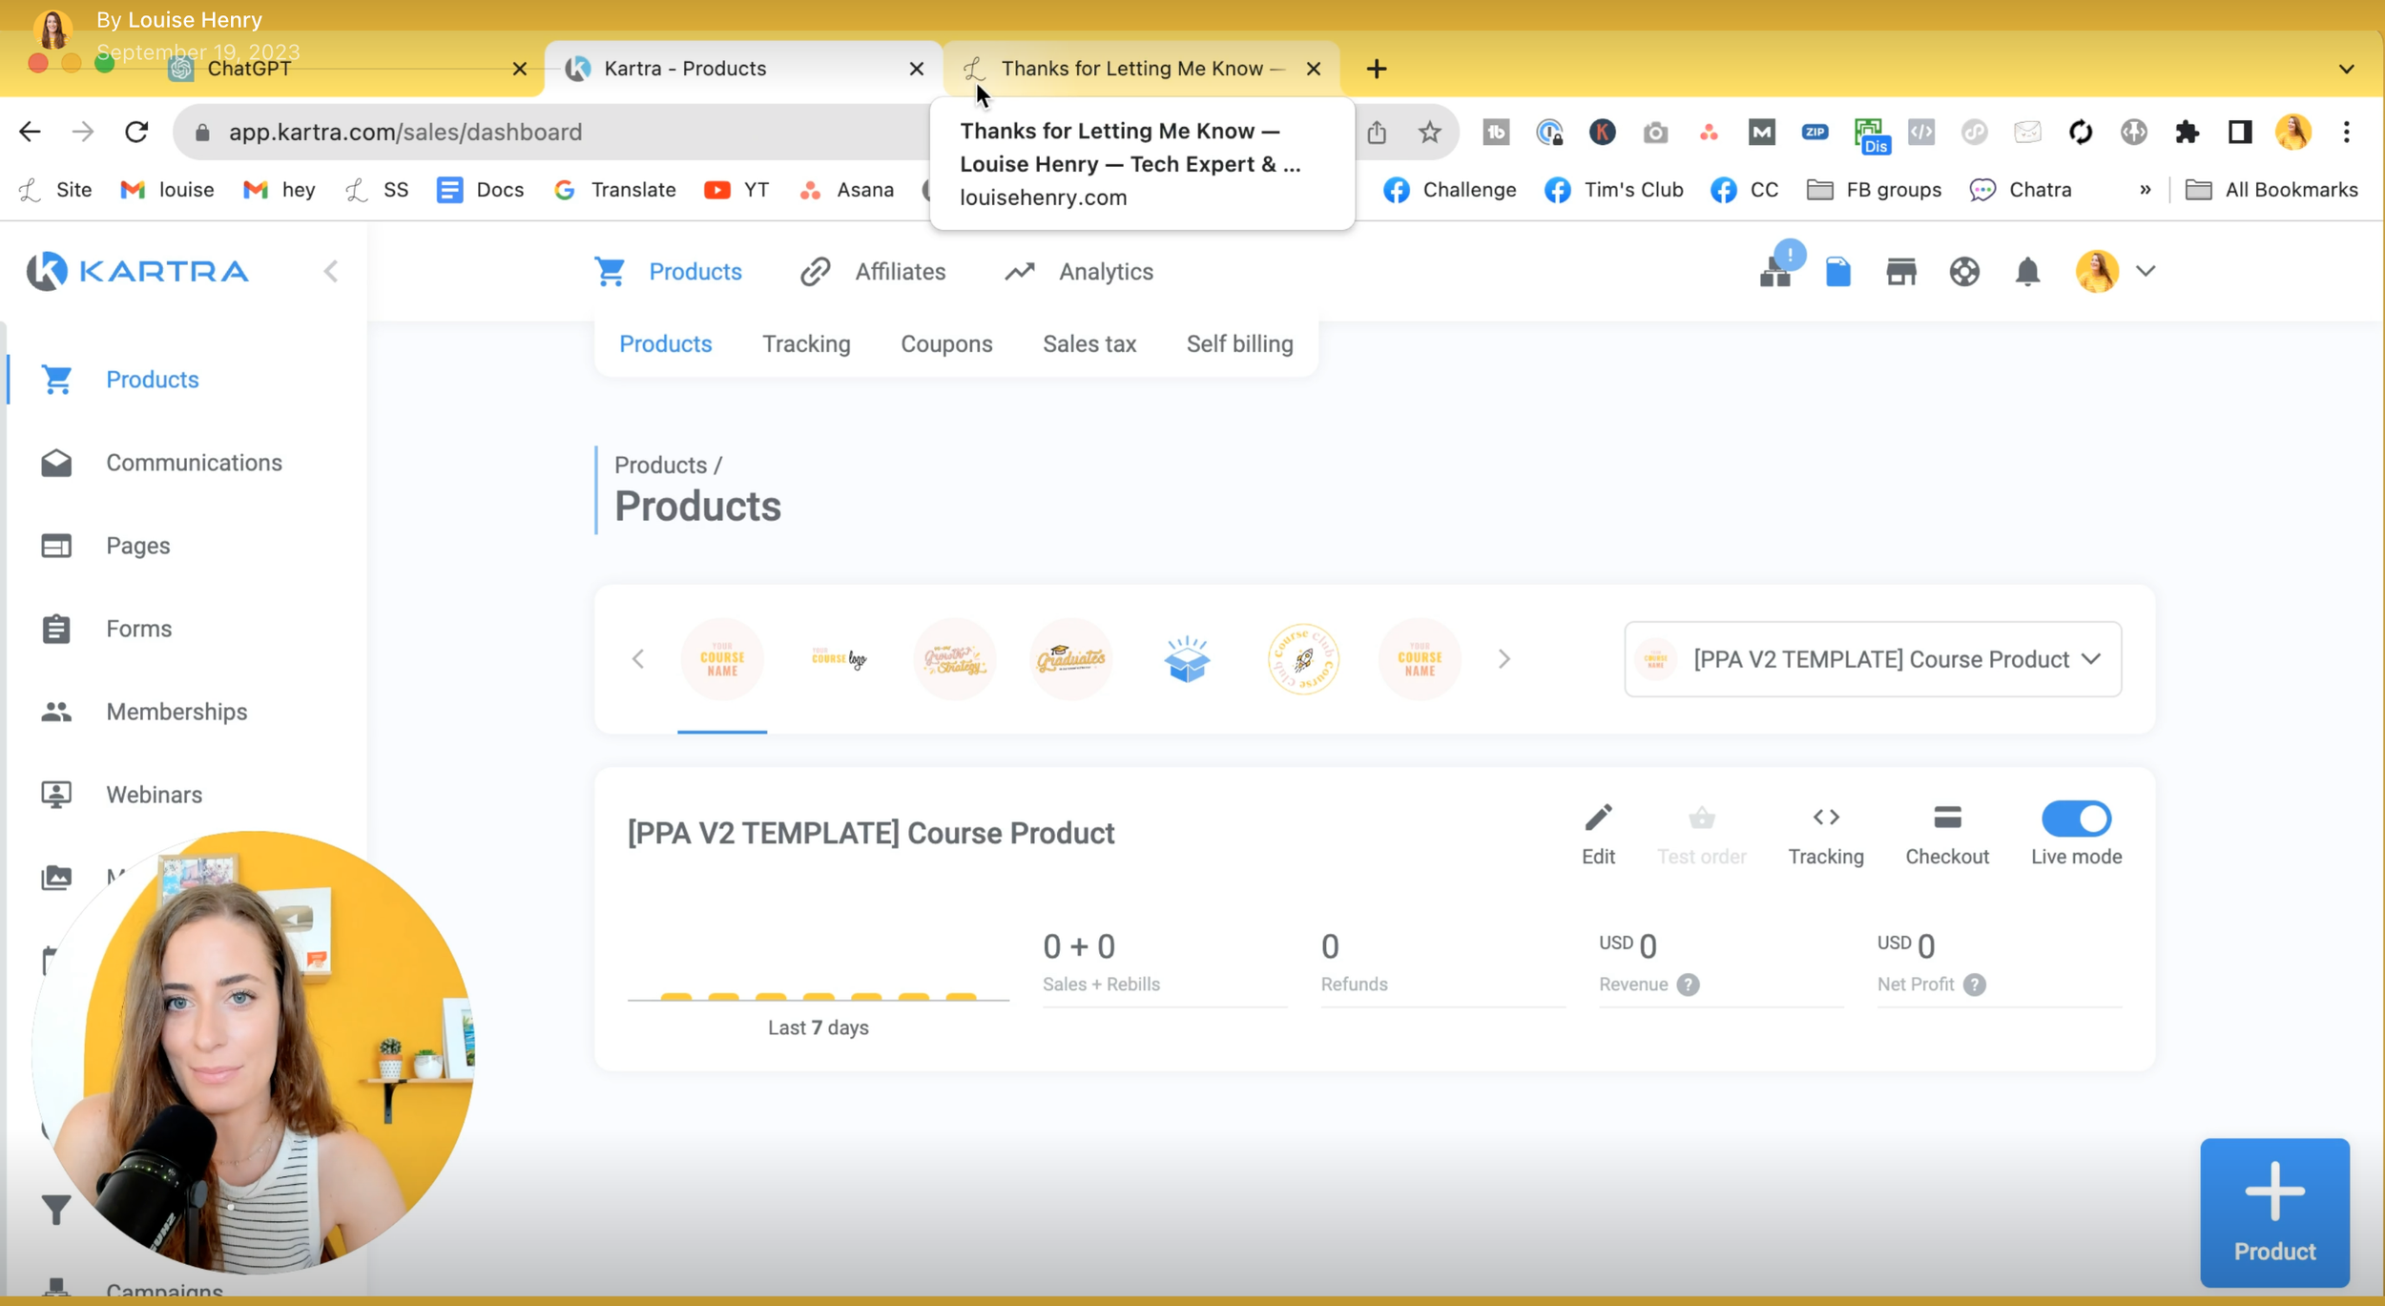This screenshot has width=2385, height=1306.
Task: Click the Forms sidebar icon
Action: tap(56, 629)
